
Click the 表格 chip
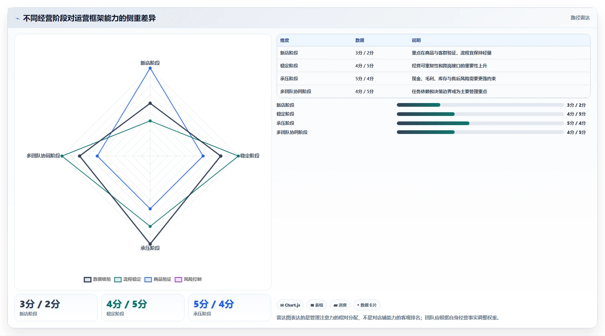[317, 305]
